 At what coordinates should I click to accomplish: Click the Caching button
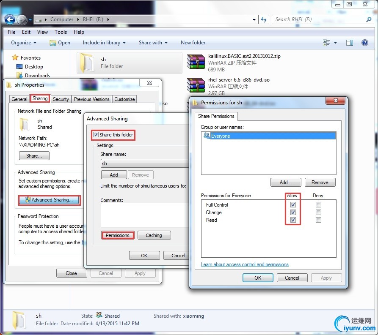(x=154, y=235)
